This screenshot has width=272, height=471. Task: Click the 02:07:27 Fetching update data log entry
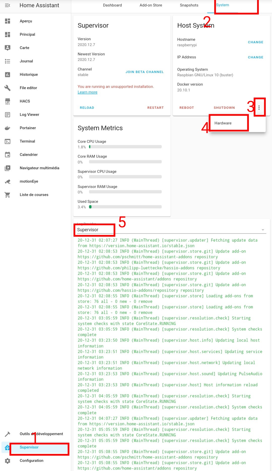(x=167, y=243)
